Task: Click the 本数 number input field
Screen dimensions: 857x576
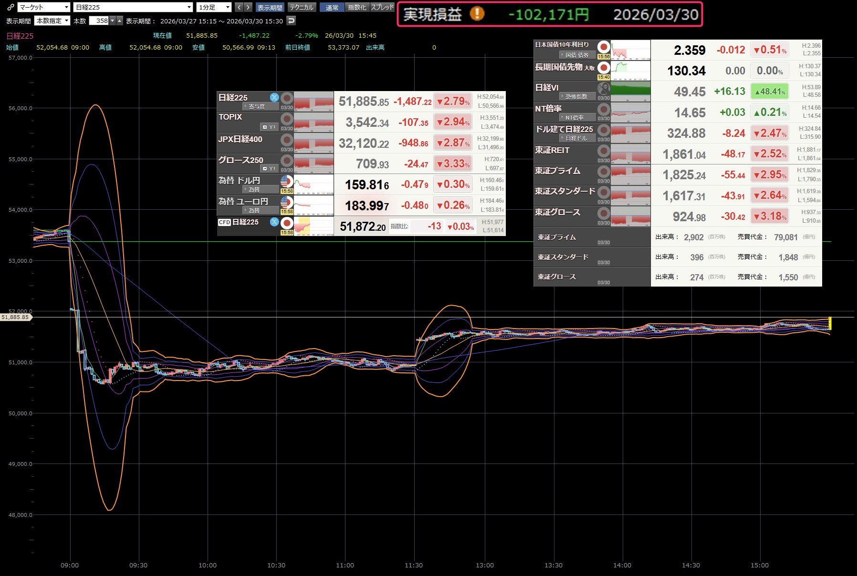Action: pyautogui.click(x=99, y=21)
